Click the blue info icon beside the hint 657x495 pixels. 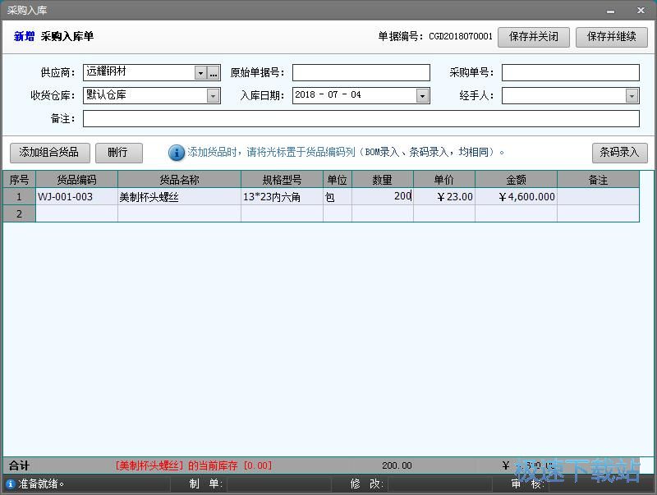177,153
